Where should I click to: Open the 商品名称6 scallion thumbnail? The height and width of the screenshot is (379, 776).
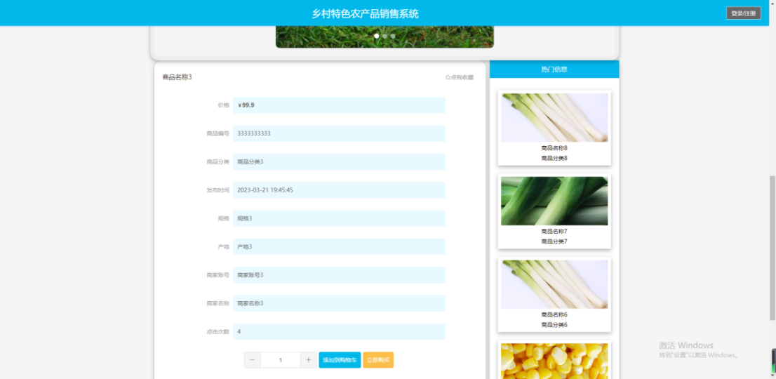(554, 284)
